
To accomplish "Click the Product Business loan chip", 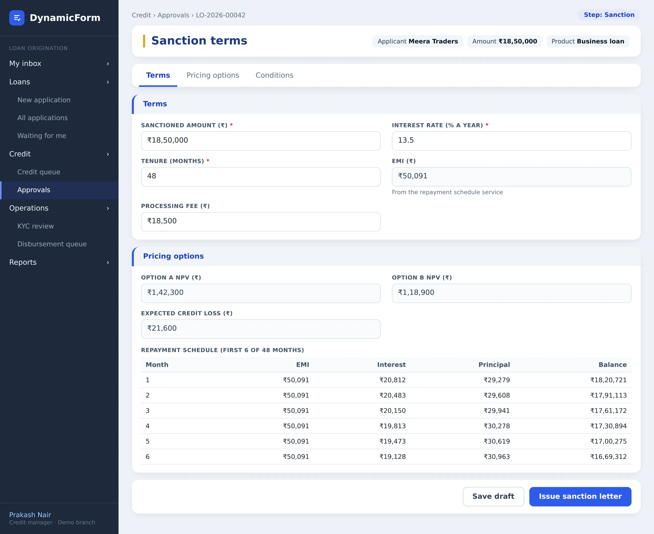I will point(588,41).
